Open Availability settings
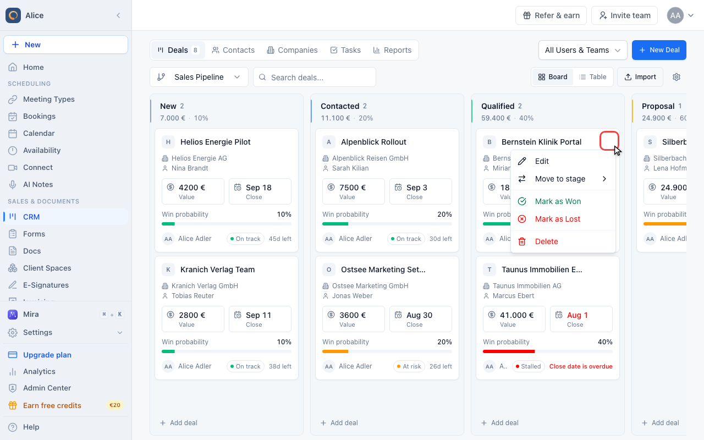This screenshot has height=440, width=704. 65,150
